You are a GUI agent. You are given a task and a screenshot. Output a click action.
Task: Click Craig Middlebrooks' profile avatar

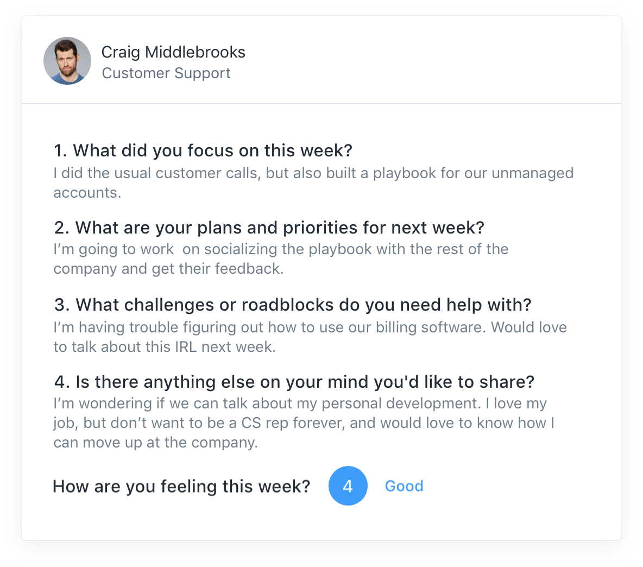[67, 61]
